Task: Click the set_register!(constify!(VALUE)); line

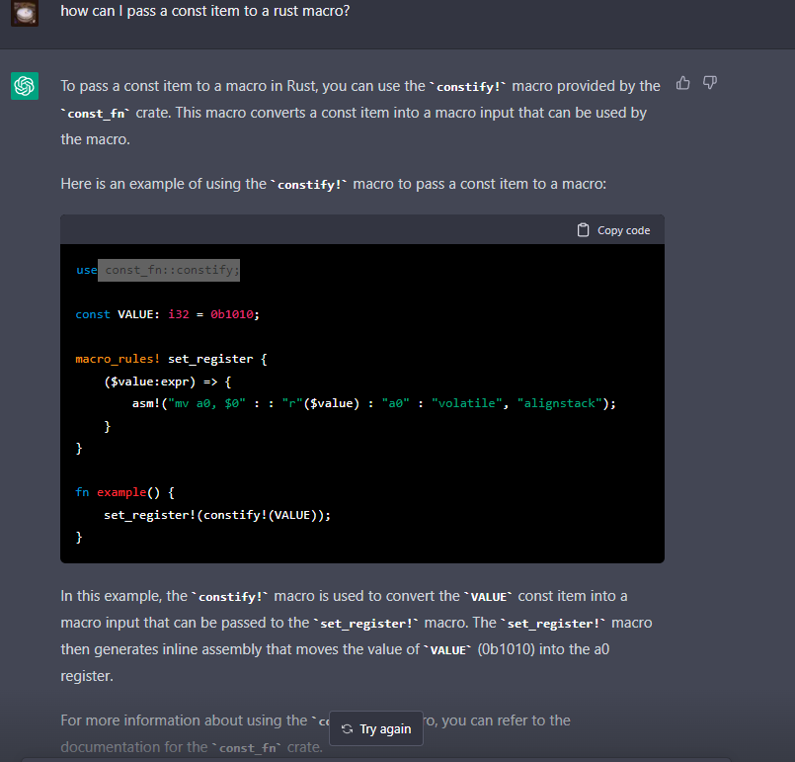Action: (217, 516)
